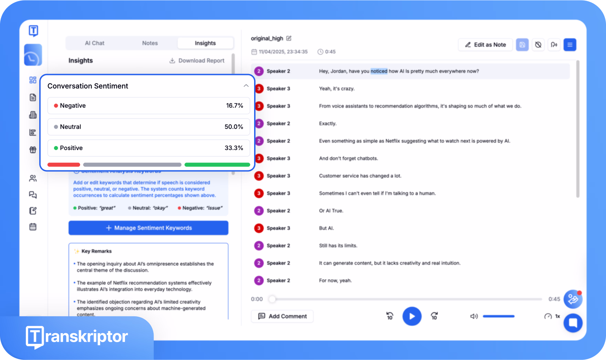The width and height of the screenshot is (606, 360).
Task: Click the Edit as Note button
Action: (485, 45)
